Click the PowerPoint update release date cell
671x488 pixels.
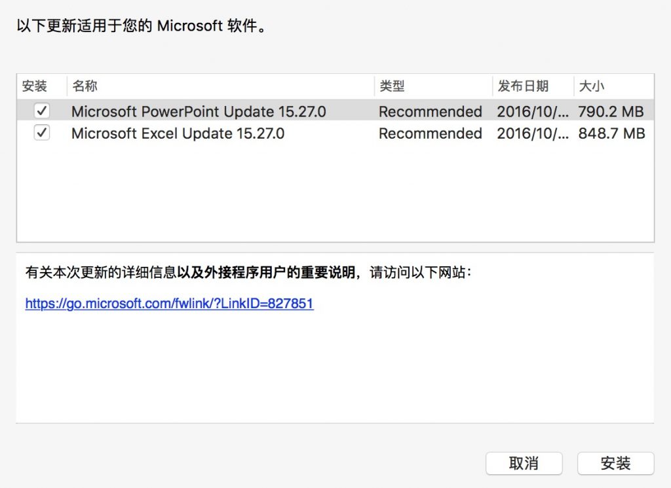coord(533,111)
